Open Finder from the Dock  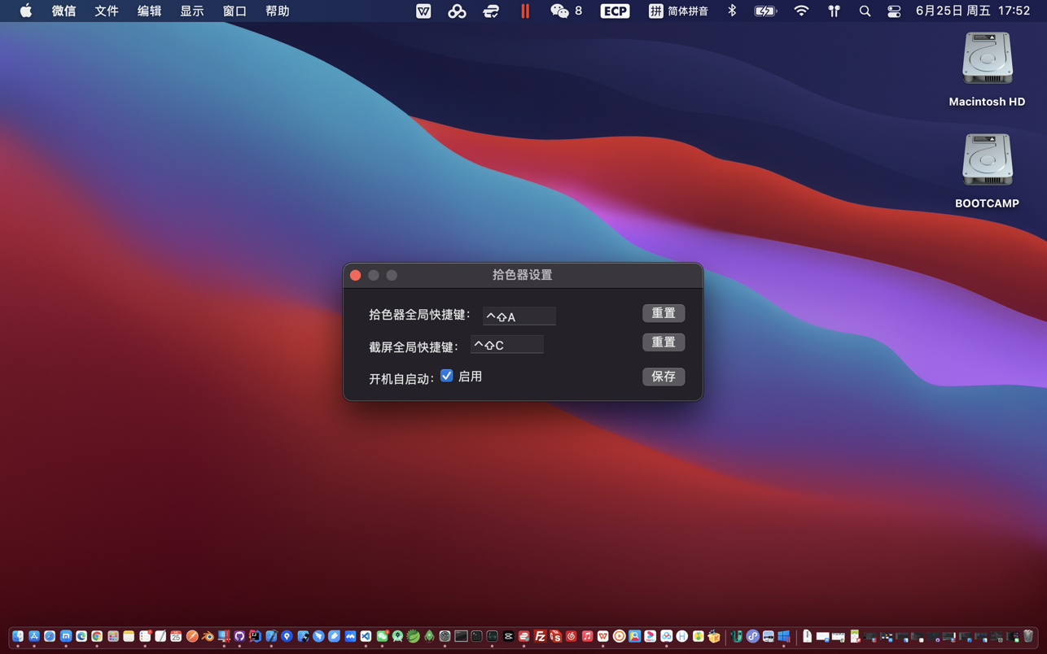click(x=18, y=636)
